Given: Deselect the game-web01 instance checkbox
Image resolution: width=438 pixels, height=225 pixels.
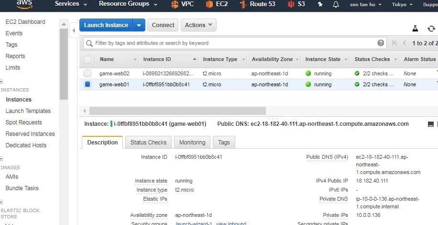Looking at the screenshot, I should [88, 84].
